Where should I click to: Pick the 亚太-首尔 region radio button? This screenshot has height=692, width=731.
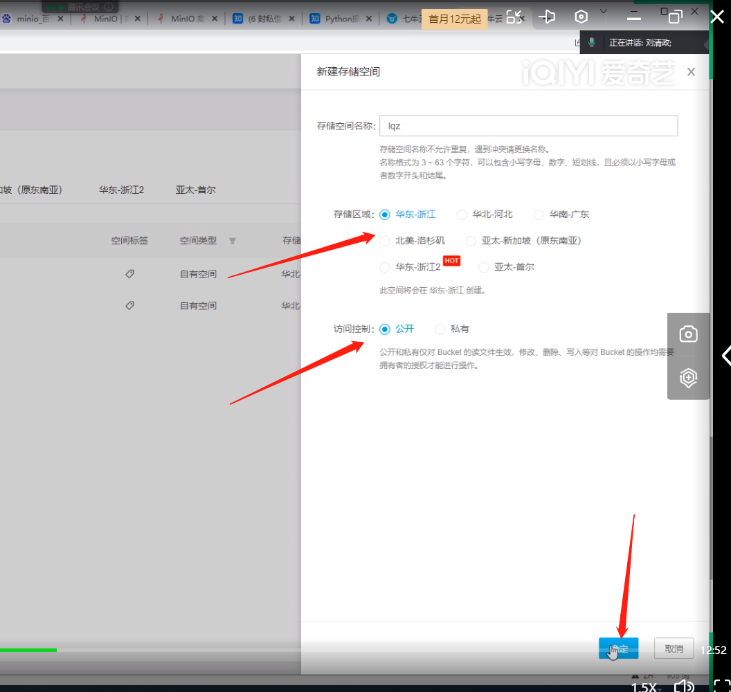(x=483, y=267)
